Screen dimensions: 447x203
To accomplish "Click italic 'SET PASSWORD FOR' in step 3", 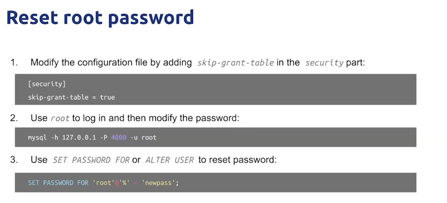I will [91, 160].
